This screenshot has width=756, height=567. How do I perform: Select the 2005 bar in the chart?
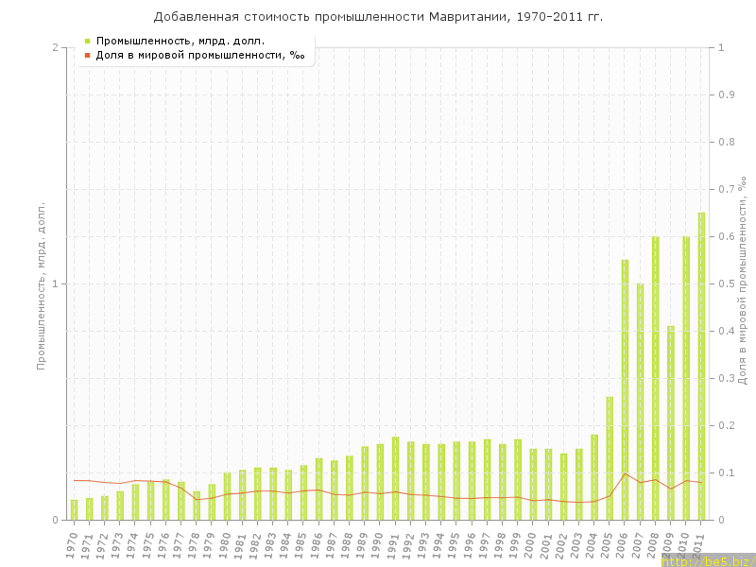(x=610, y=458)
